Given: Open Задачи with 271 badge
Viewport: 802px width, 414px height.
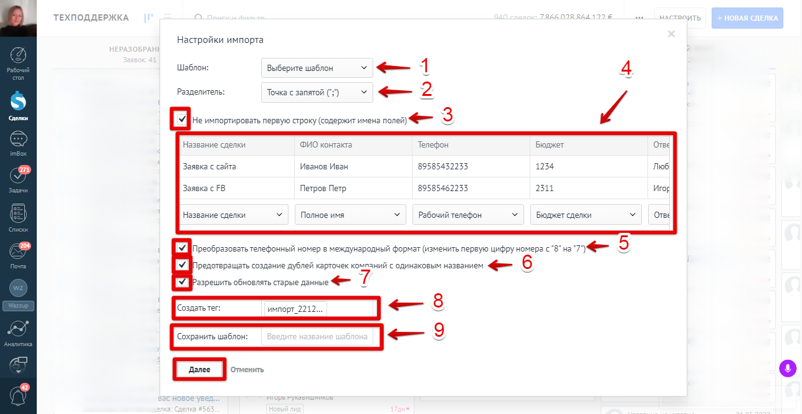Looking at the screenshot, I should [x=18, y=181].
